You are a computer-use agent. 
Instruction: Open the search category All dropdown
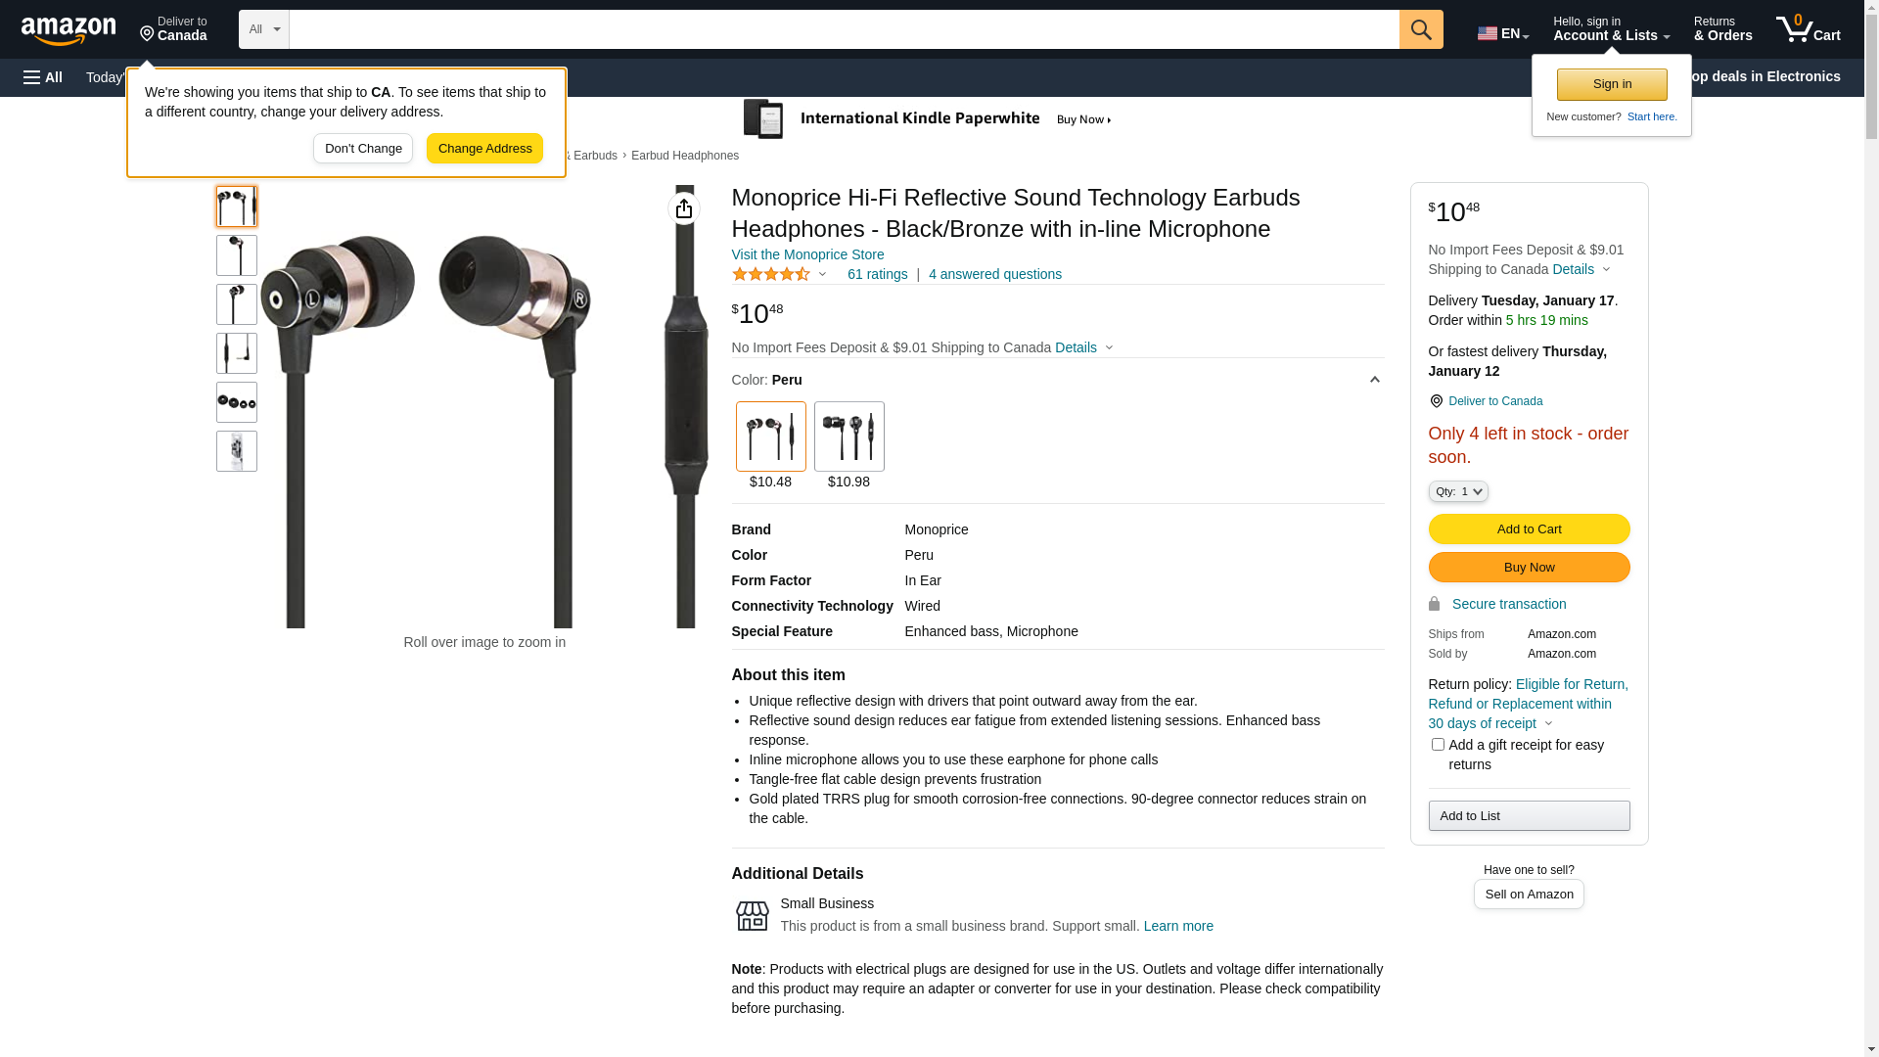[x=263, y=29]
